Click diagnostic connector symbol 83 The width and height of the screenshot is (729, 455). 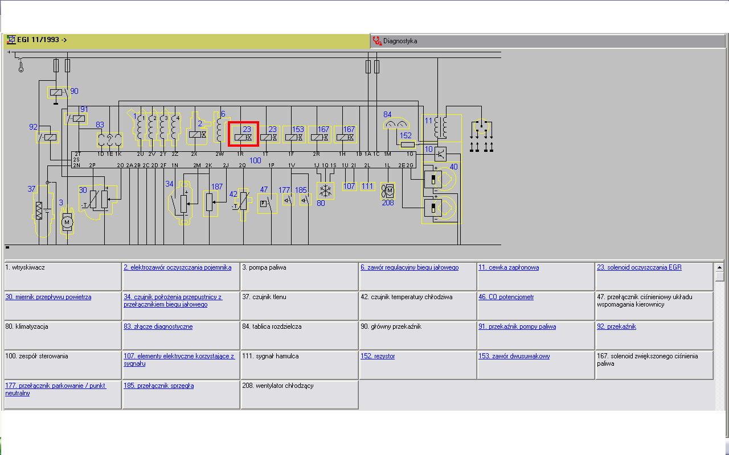pos(109,138)
